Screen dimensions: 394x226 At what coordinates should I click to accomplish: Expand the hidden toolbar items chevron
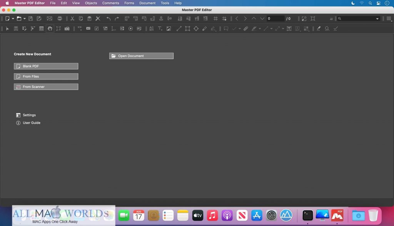(x=331, y=19)
